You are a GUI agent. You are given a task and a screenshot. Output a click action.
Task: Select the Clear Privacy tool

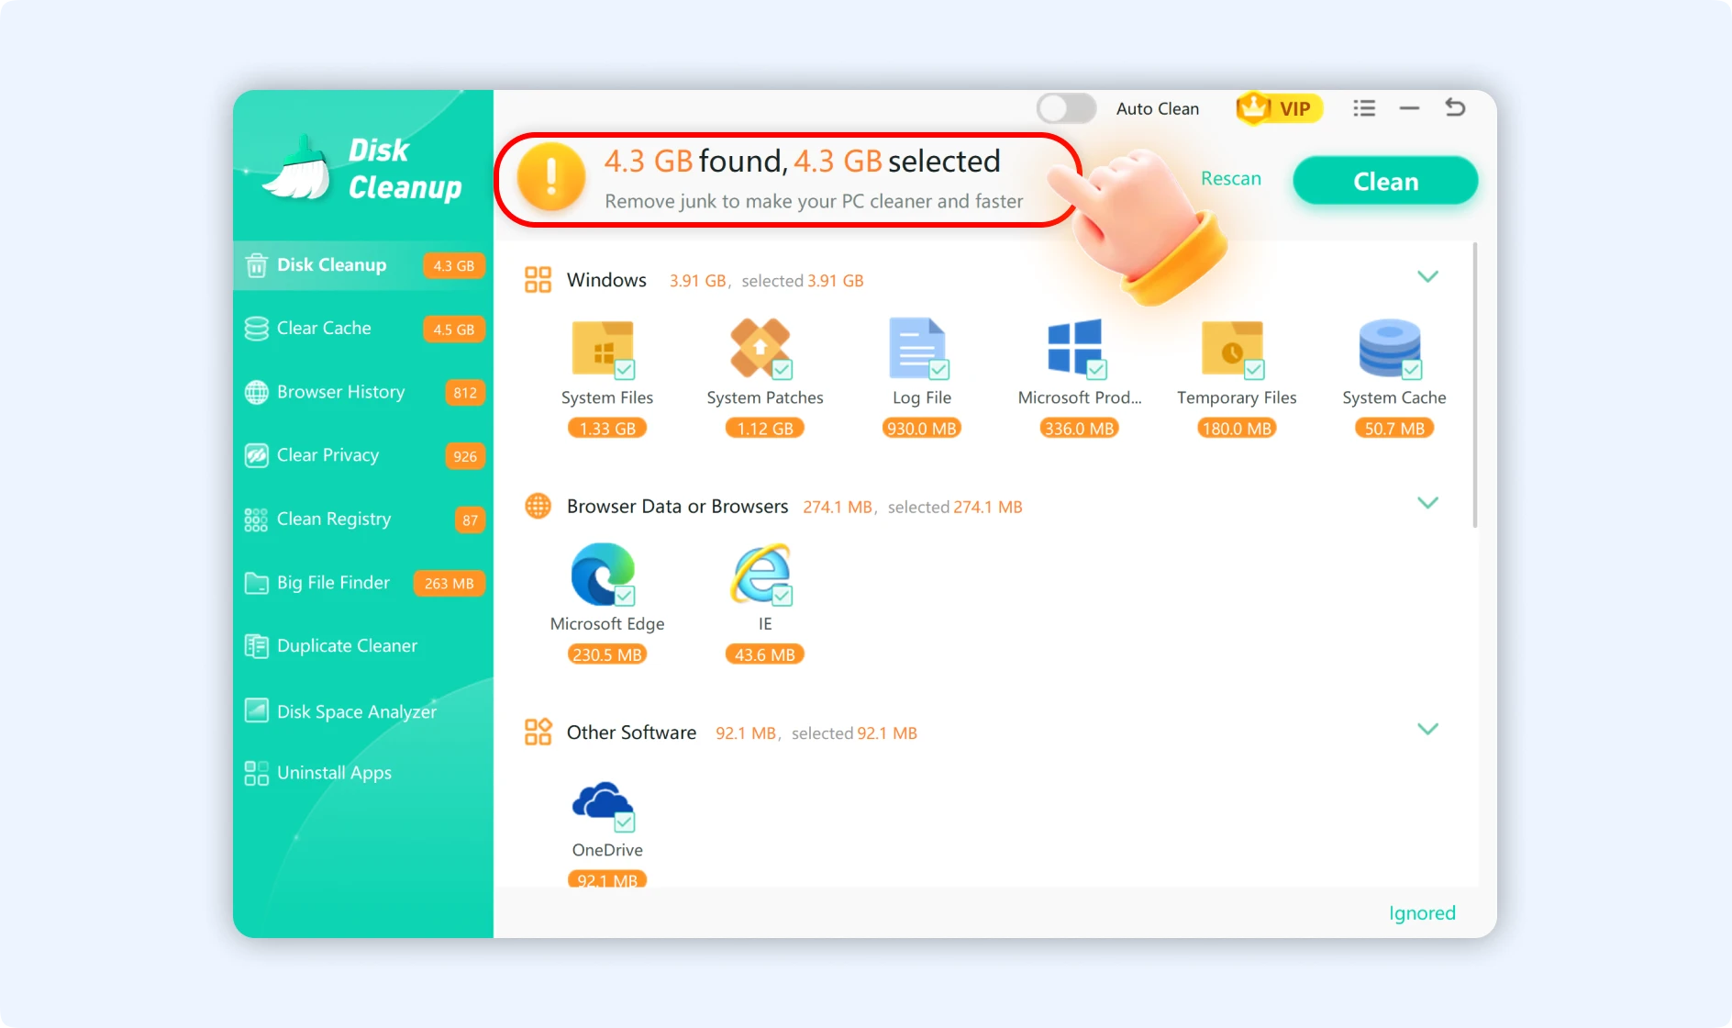[327, 454]
